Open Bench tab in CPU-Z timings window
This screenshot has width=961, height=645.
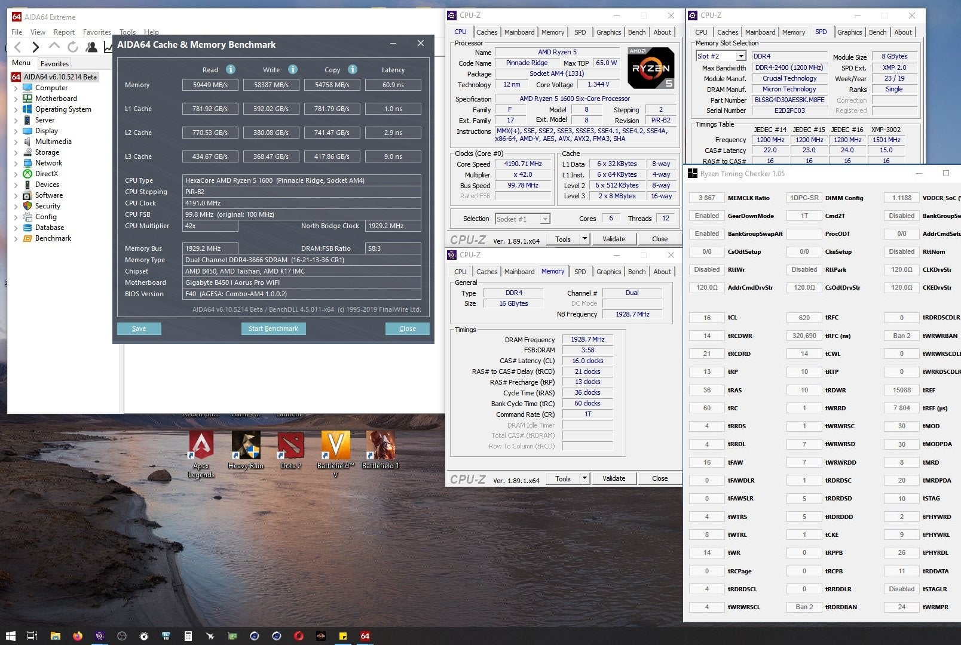636,272
